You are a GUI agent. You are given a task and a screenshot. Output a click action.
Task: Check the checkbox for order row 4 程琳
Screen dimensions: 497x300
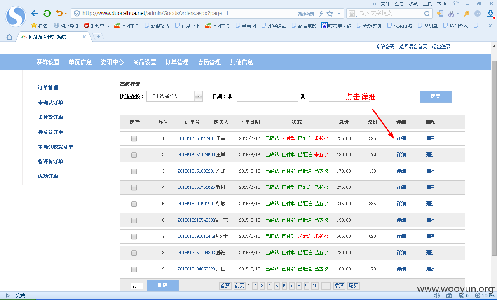134,188
